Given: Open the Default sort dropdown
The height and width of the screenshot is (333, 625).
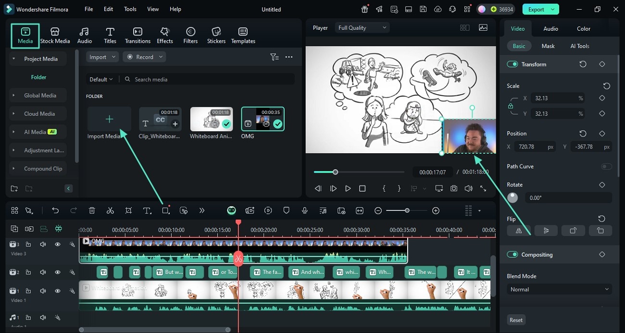Looking at the screenshot, I should click(101, 79).
